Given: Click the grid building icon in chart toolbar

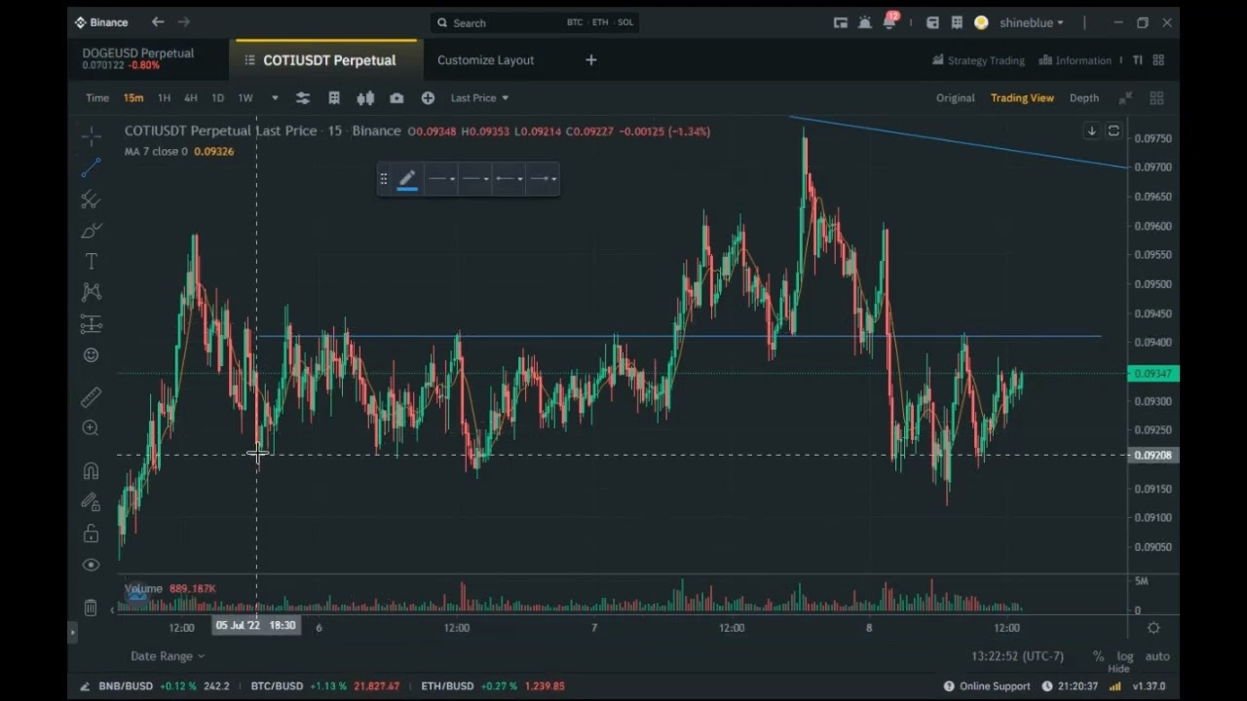Looking at the screenshot, I should pos(334,97).
